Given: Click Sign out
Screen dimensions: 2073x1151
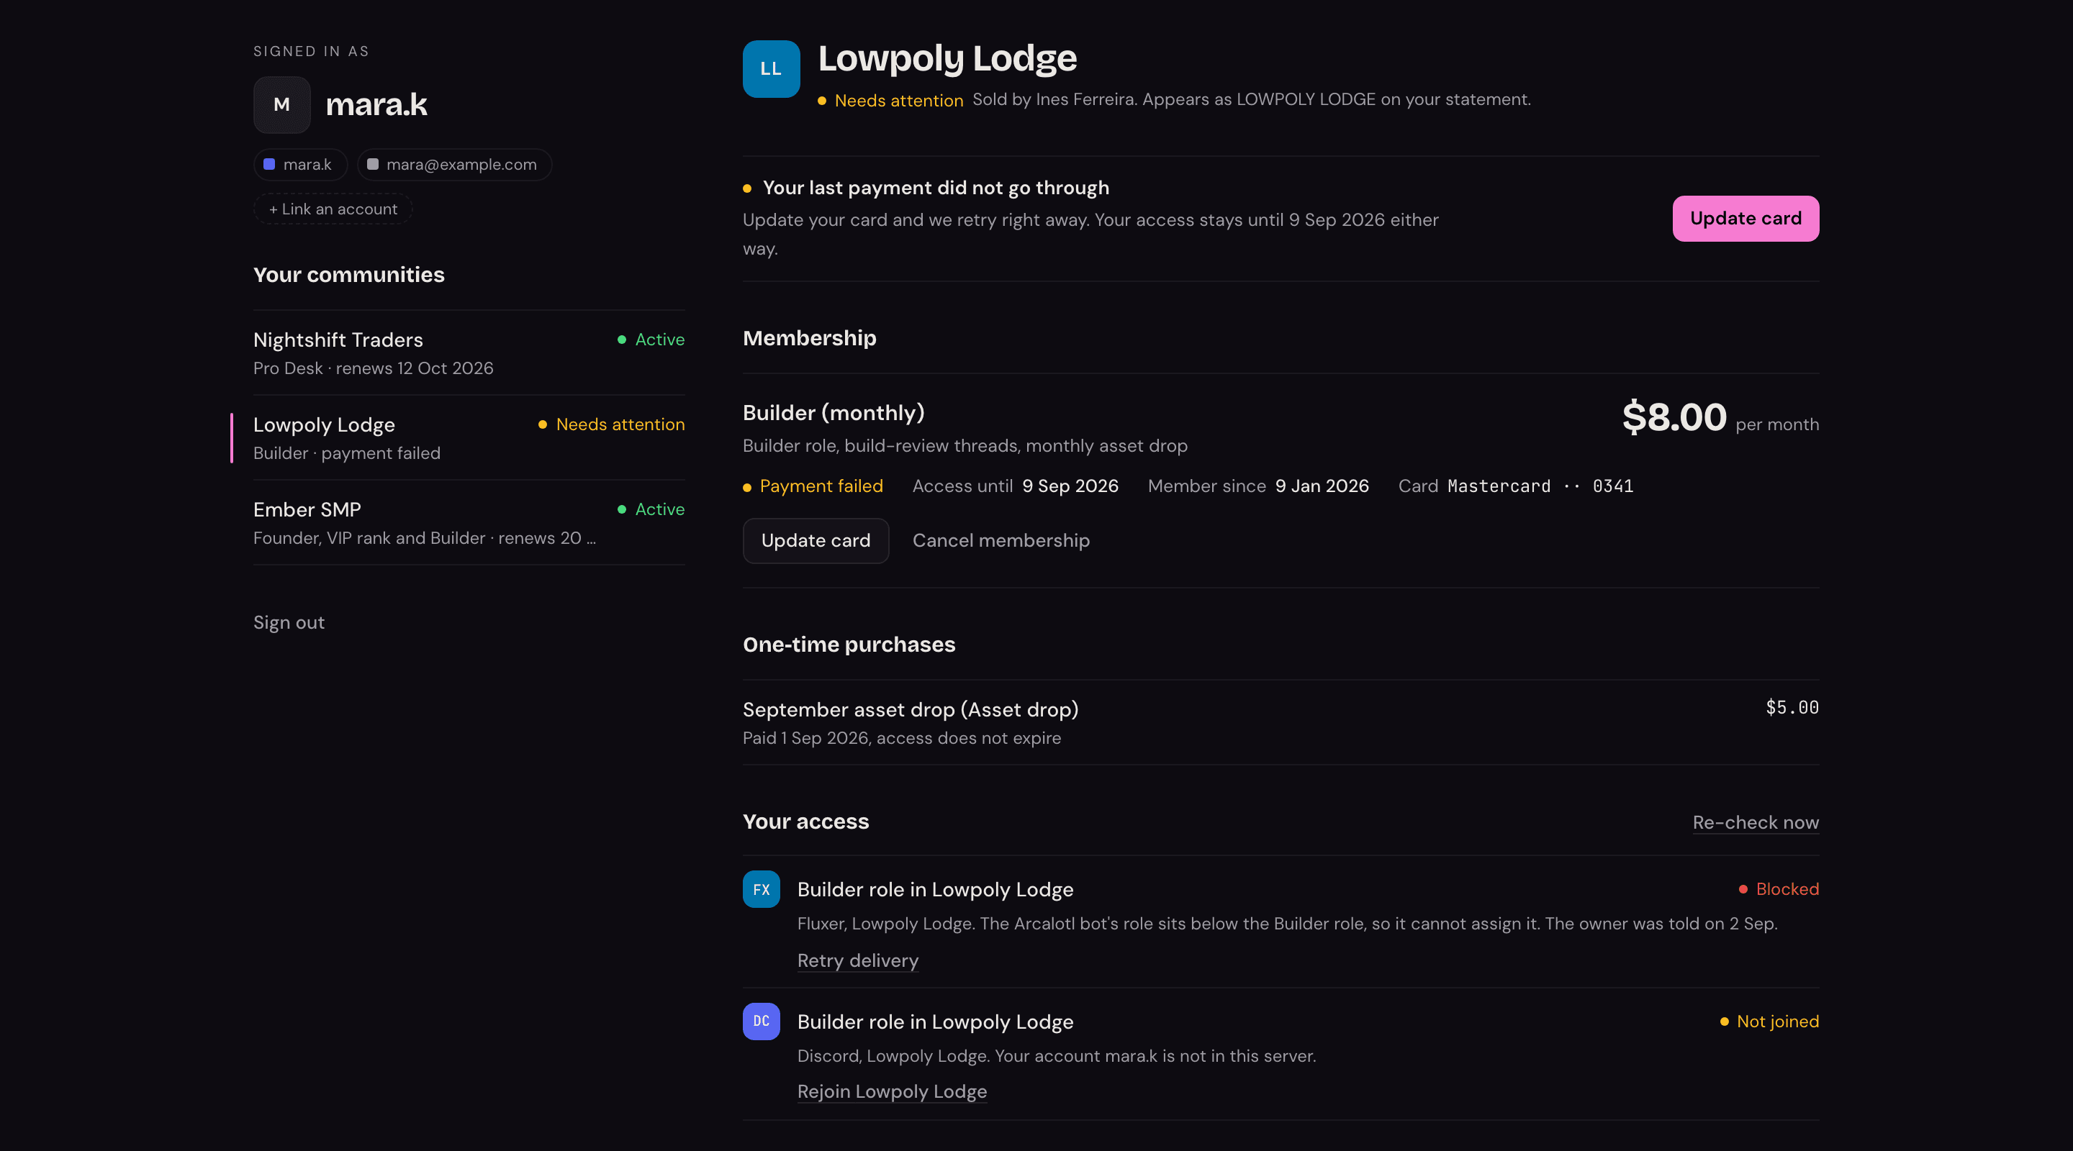Looking at the screenshot, I should point(289,622).
